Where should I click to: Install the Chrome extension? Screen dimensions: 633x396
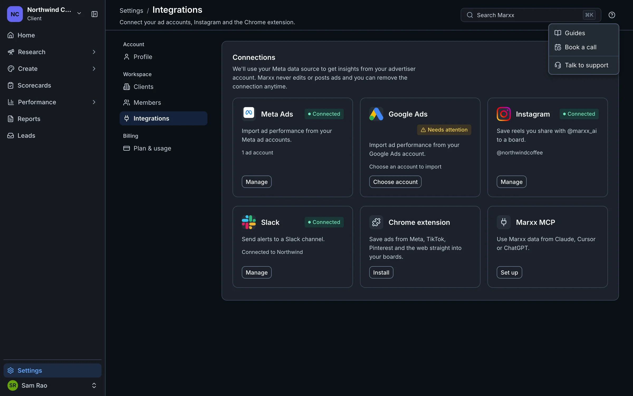coord(381,272)
